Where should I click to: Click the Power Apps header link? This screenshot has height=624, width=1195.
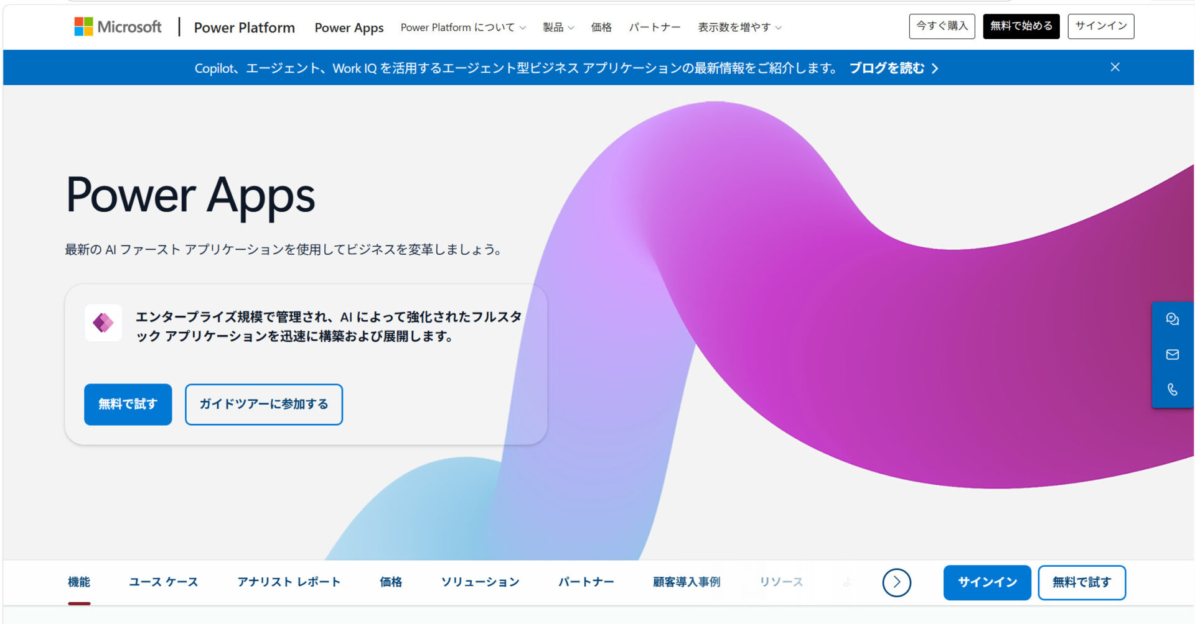pyautogui.click(x=349, y=27)
